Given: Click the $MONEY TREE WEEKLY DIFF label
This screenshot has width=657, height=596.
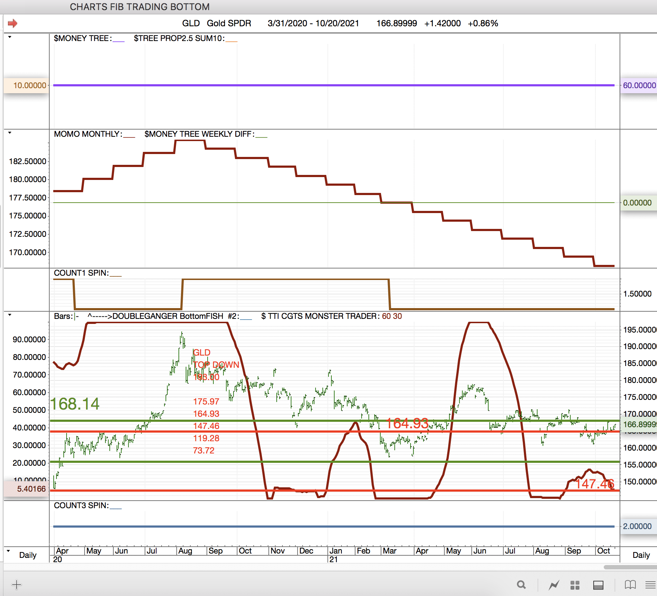Looking at the screenshot, I should 199,134.
